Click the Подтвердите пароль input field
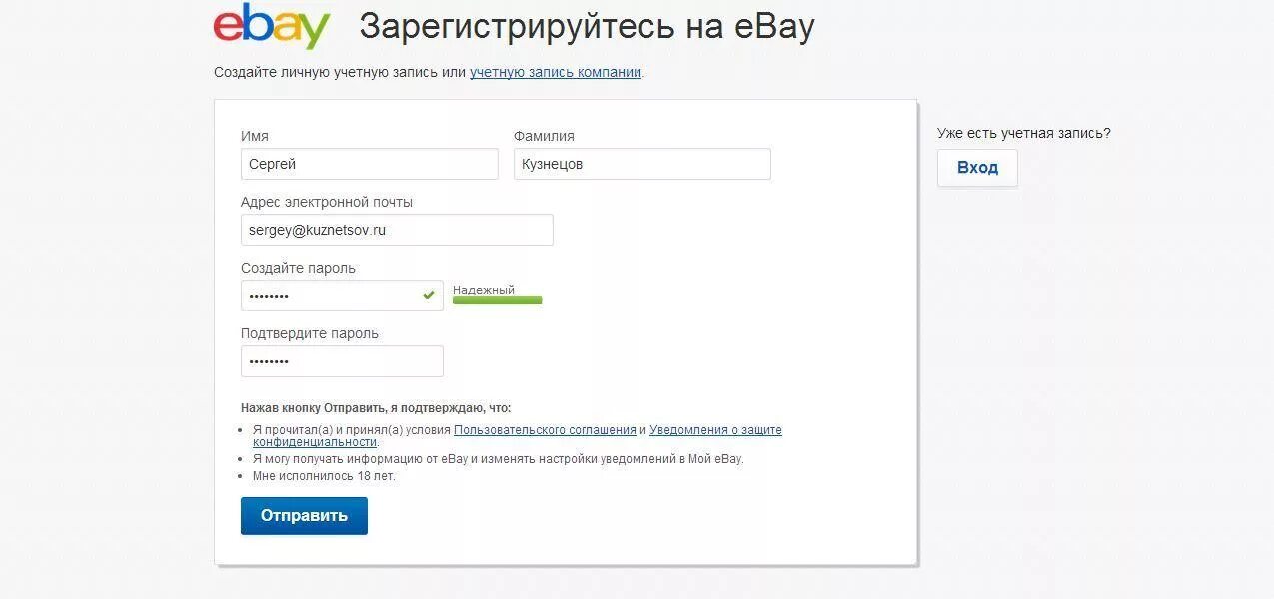Screen dimensions: 1274x599 click(342, 361)
